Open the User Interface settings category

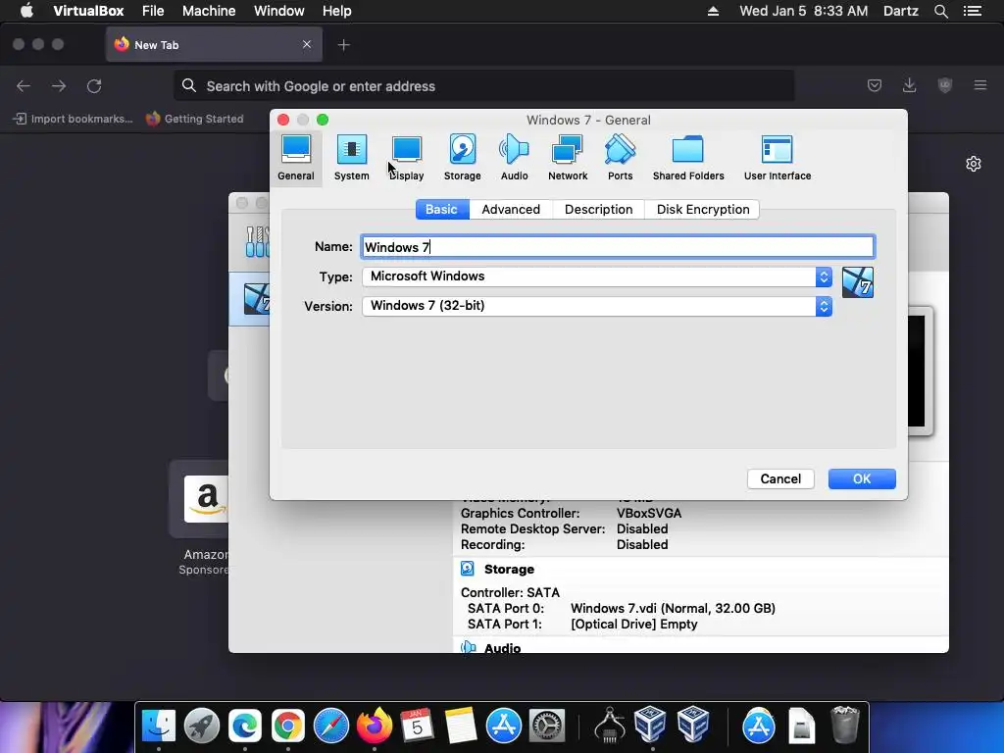click(x=778, y=158)
